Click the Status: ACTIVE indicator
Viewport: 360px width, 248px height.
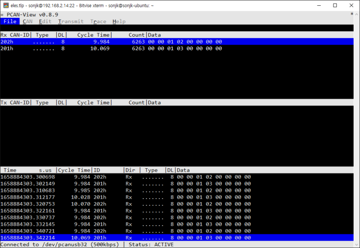151,245
